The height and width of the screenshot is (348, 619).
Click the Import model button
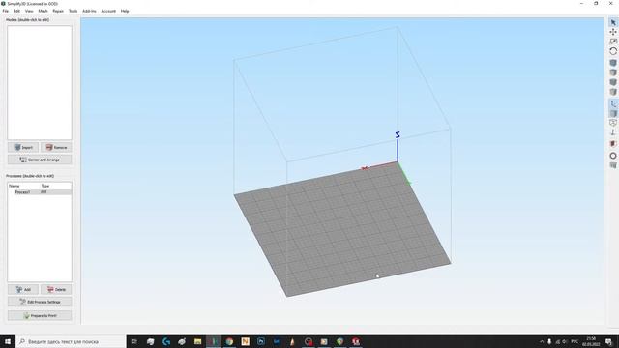(23, 147)
